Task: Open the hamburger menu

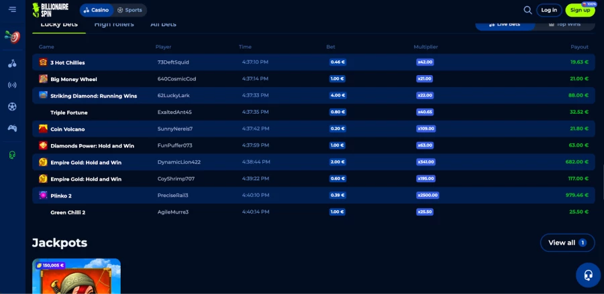Action: (12, 9)
